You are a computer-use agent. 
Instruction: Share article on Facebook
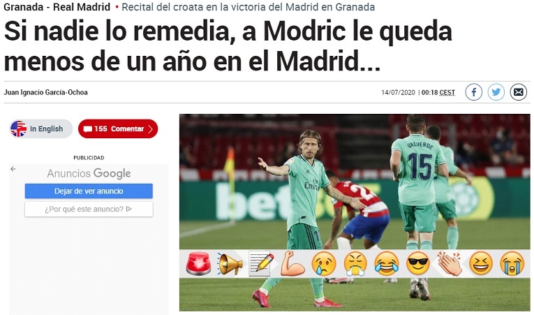(x=474, y=92)
